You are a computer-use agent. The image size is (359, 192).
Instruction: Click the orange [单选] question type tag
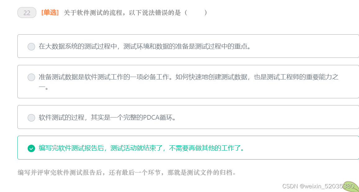pos(49,13)
